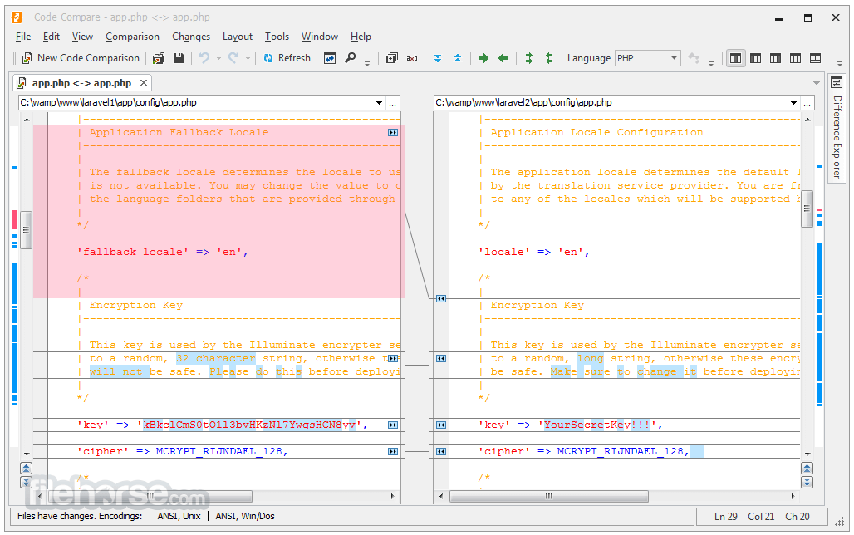Select the horizontal split layout icon
This screenshot has width=854, height=535.
(815, 58)
